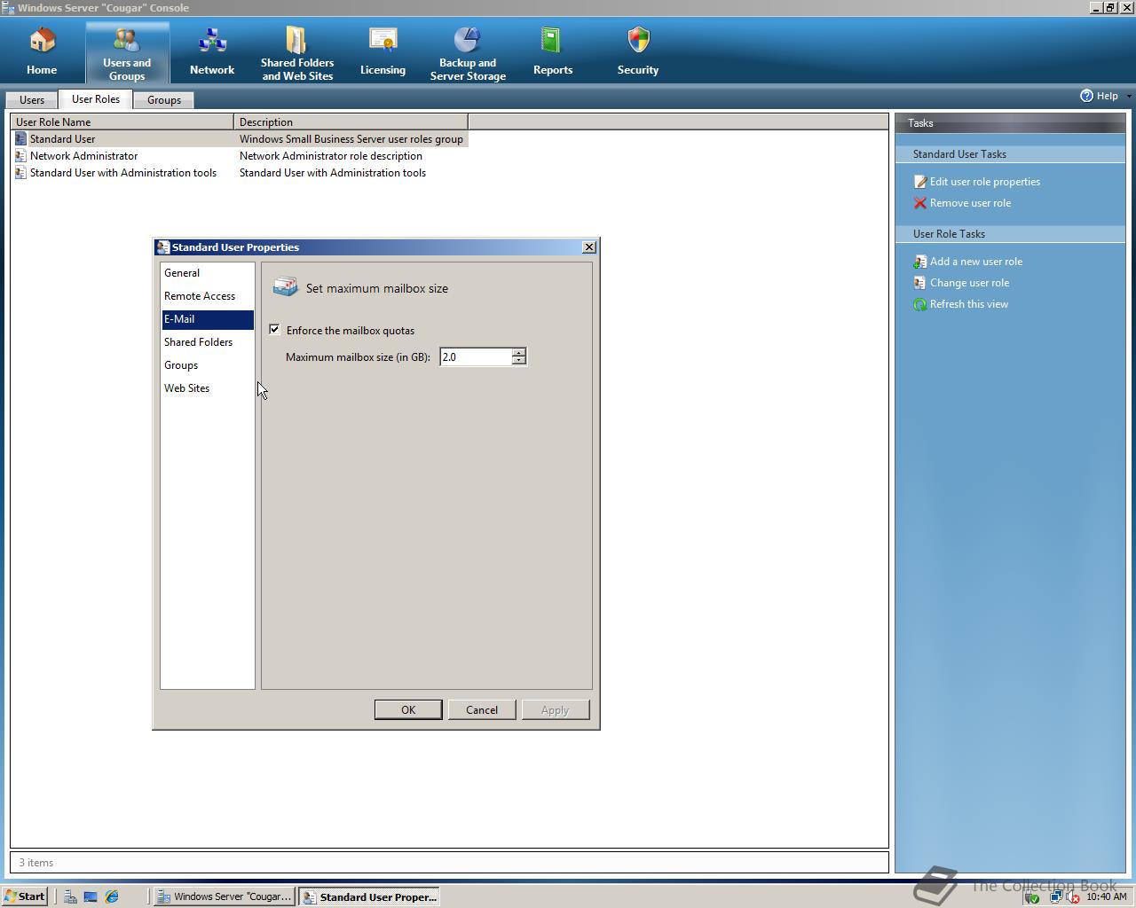
Task: Click the Internet Explorer quick launch icon
Action: coord(112,896)
